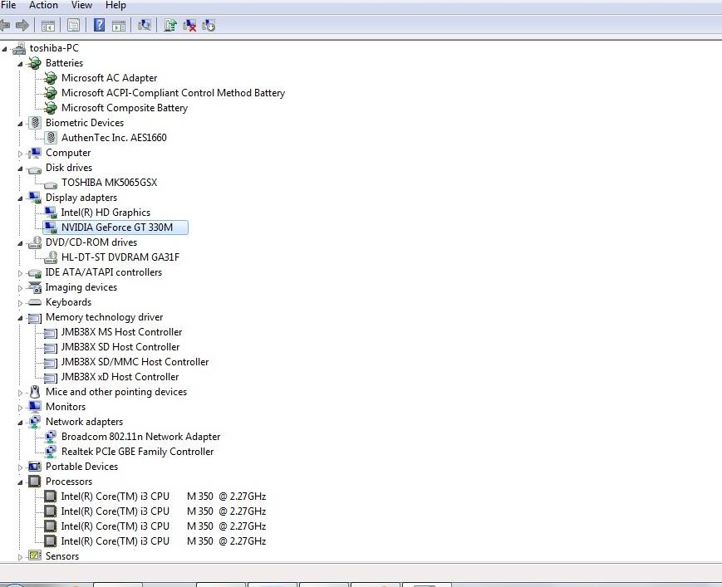Expand the Sensors category
The height and width of the screenshot is (587, 722).
click(x=20, y=557)
